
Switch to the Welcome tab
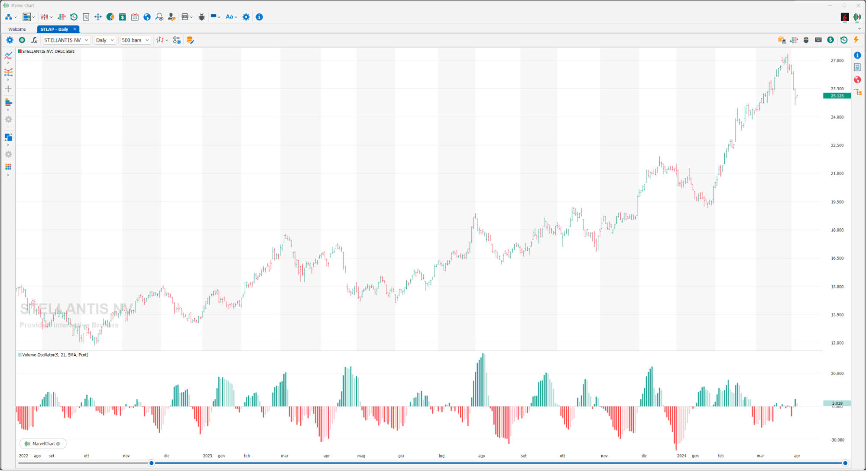click(x=17, y=29)
